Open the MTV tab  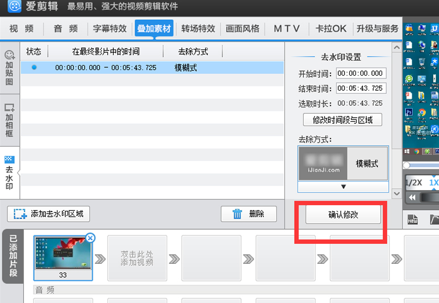click(x=287, y=28)
